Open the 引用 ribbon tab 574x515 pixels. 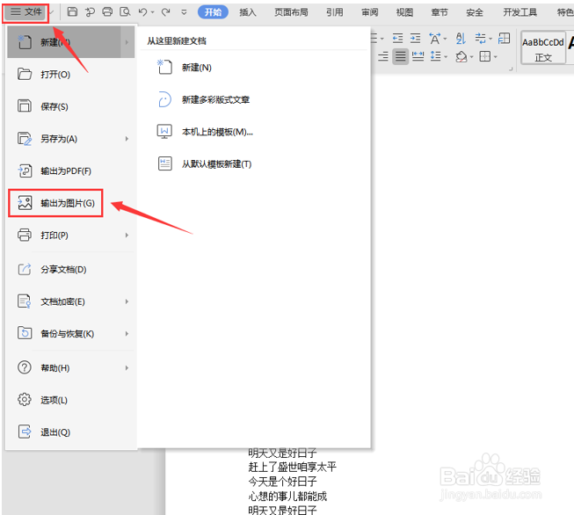tap(335, 12)
